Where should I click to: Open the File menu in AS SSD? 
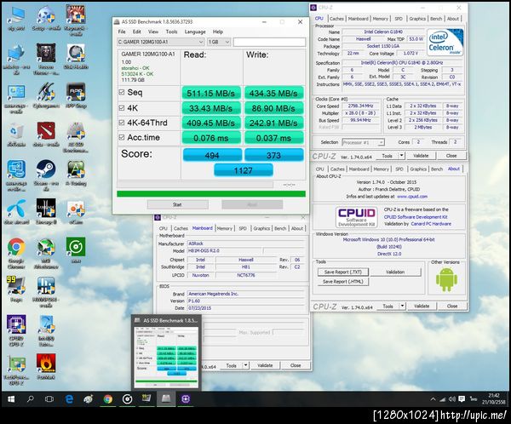(x=122, y=32)
